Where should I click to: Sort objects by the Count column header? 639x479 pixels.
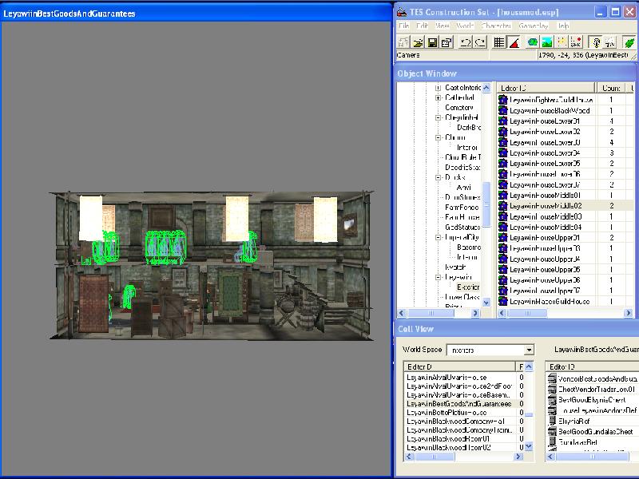(x=612, y=88)
